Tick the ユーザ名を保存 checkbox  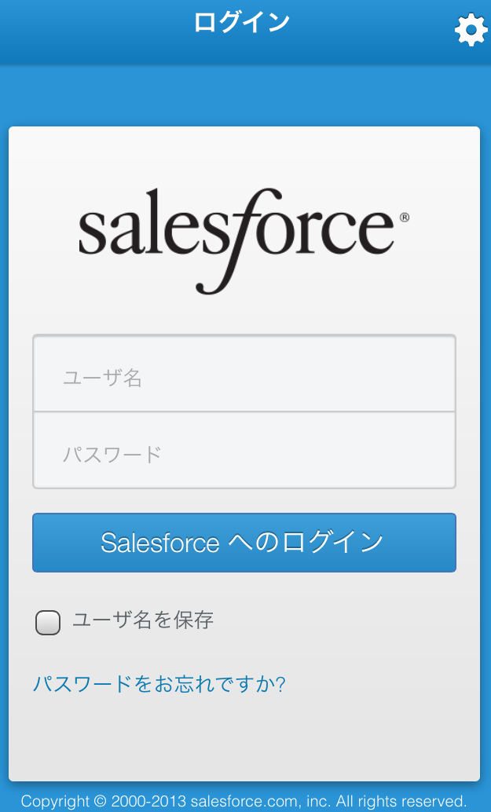point(48,622)
